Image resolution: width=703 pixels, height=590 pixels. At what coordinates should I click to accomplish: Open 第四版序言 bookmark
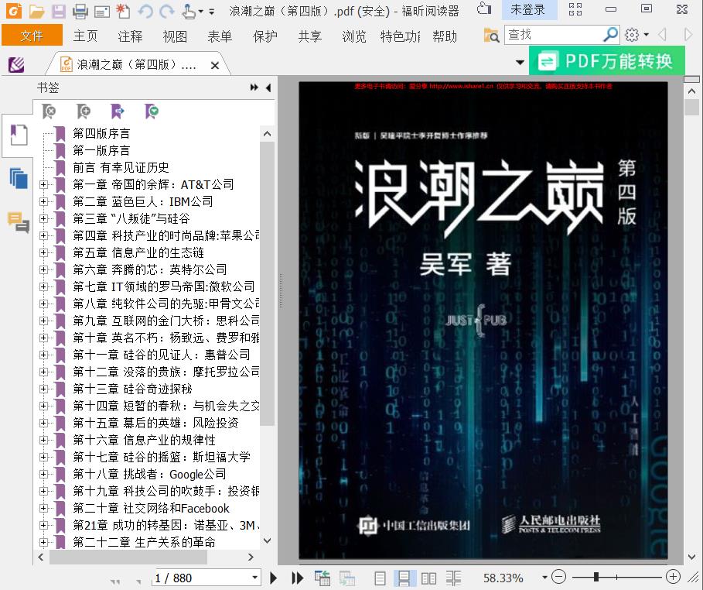101,133
